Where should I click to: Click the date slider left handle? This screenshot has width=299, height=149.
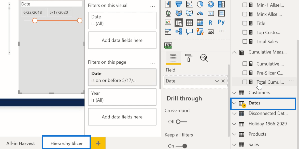(35, 21)
